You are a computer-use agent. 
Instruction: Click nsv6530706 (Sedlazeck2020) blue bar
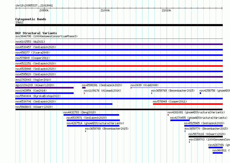(x=64, y=104)
